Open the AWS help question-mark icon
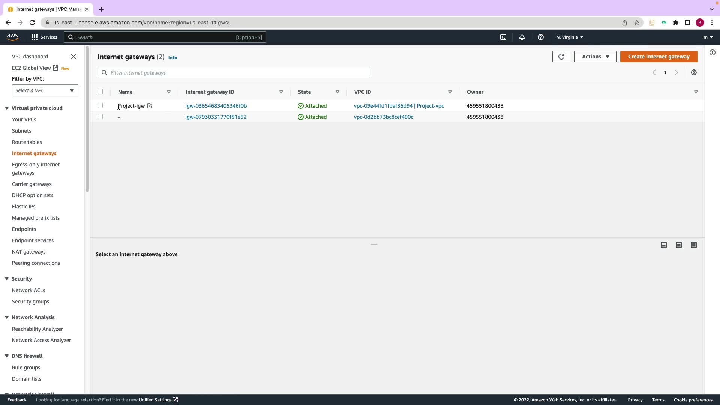The image size is (720, 405). point(540,37)
